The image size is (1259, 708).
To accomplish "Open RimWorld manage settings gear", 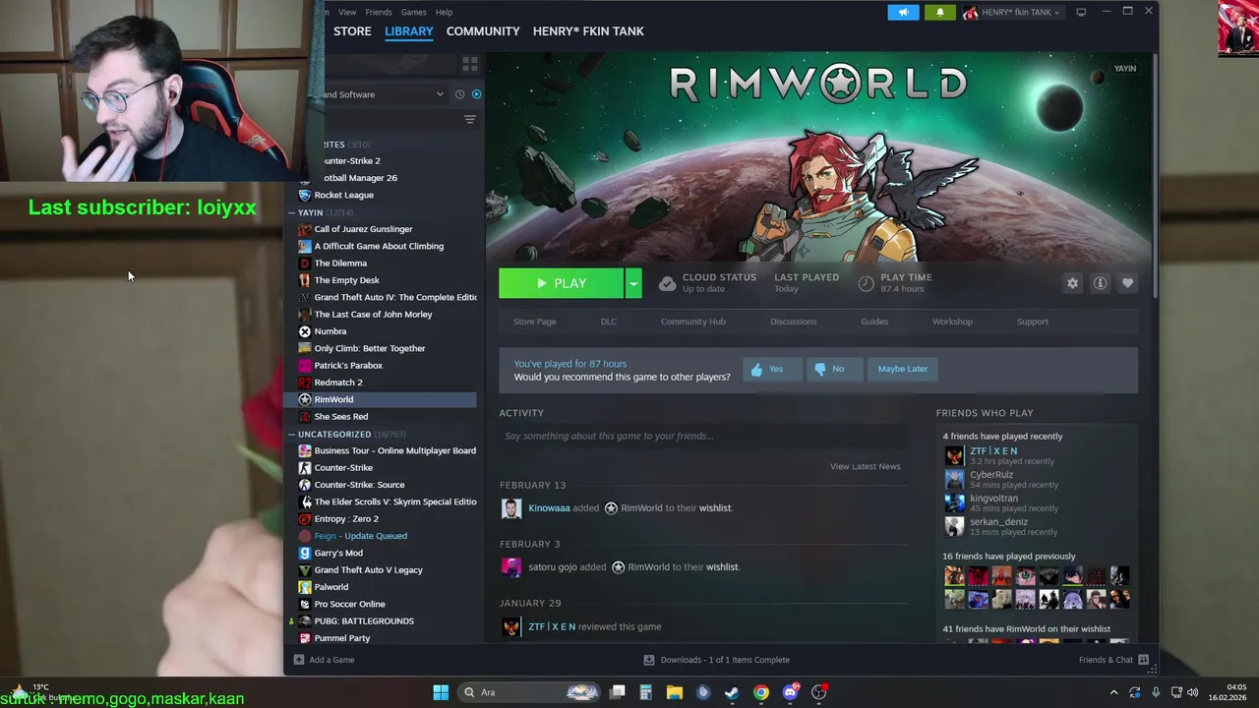I will [x=1072, y=283].
